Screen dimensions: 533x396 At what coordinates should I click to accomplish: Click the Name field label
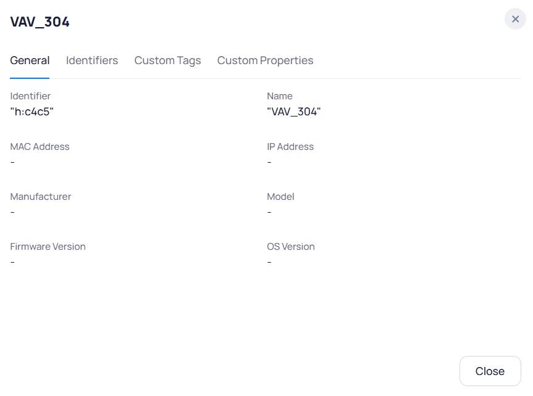point(279,96)
